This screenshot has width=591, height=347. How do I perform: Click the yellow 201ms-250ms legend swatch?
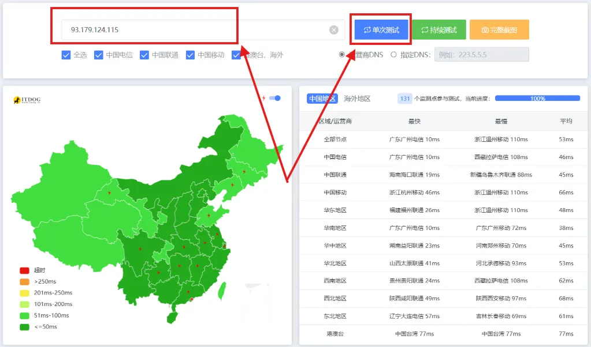click(24, 293)
